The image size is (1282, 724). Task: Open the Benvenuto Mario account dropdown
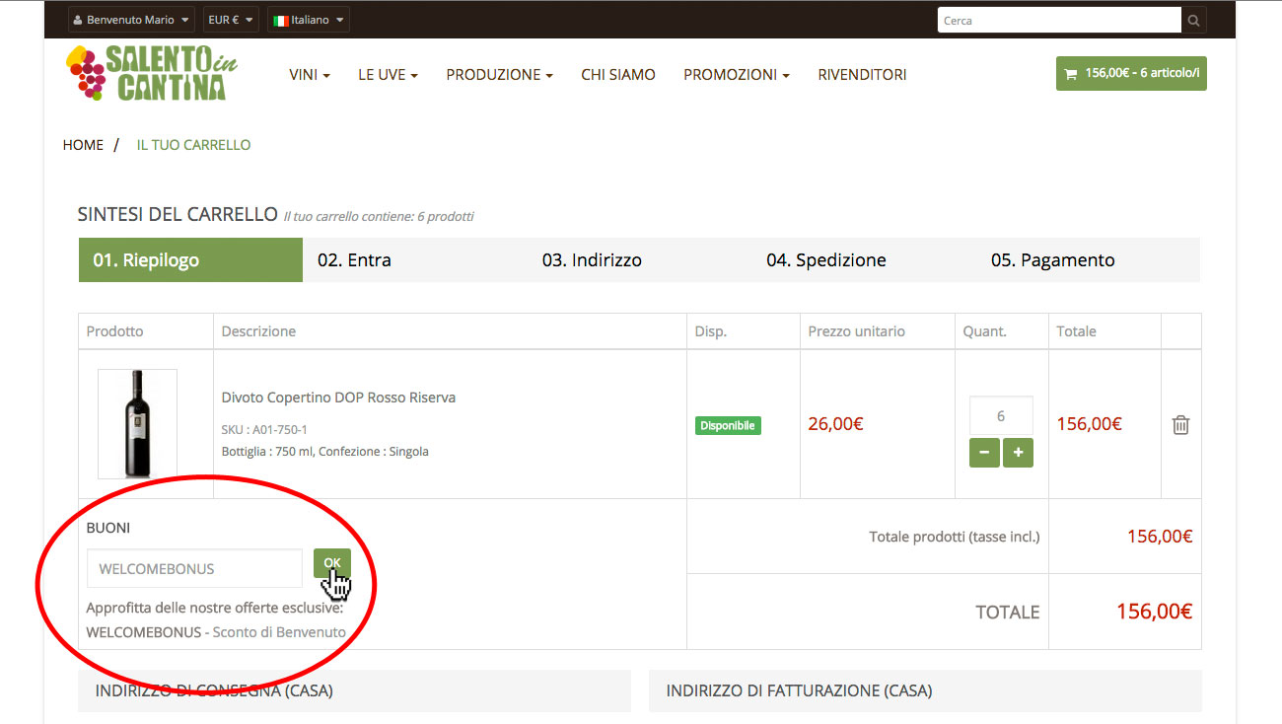(132, 20)
